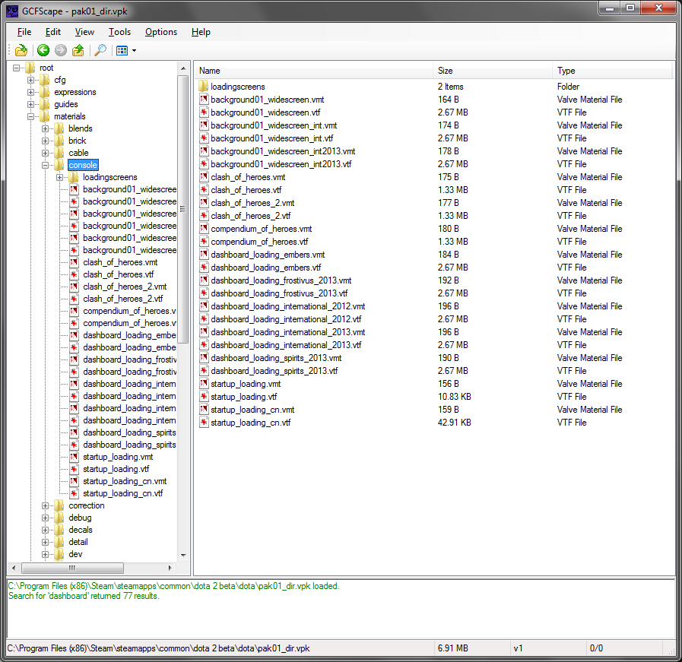Expand the cfg folder node
Screen dimensions: 682x662
pyautogui.click(x=30, y=80)
